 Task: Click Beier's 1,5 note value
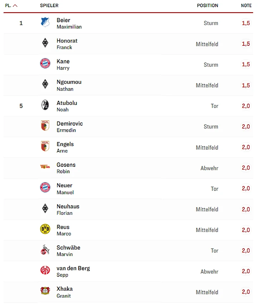(x=246, y=23)
